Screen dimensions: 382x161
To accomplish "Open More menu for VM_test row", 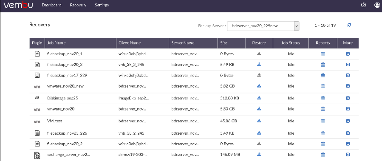I will point(348,121).
